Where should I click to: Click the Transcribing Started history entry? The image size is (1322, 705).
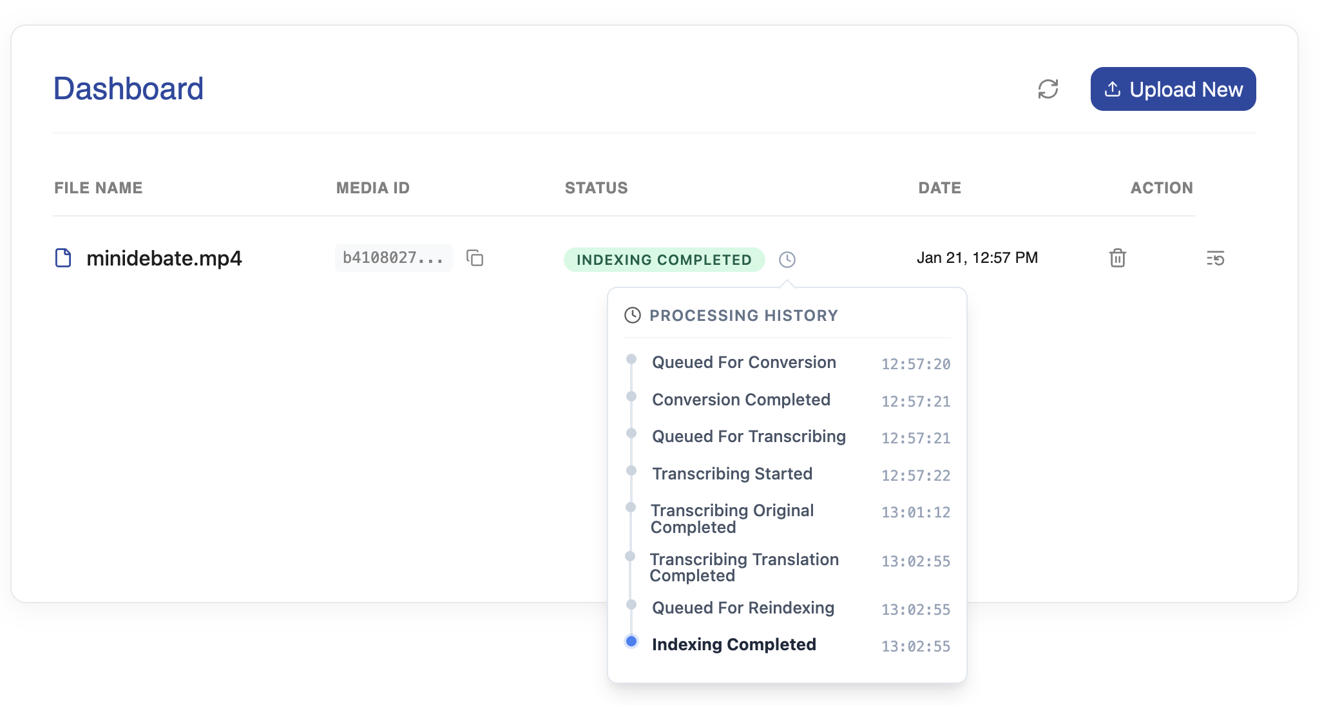(733, 474)
